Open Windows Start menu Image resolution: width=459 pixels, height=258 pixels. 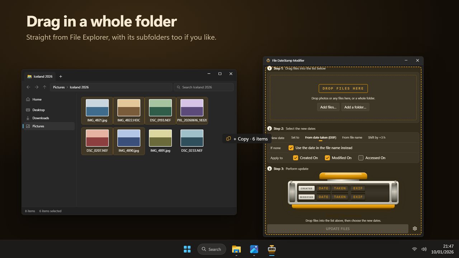[x=187, y=249]
